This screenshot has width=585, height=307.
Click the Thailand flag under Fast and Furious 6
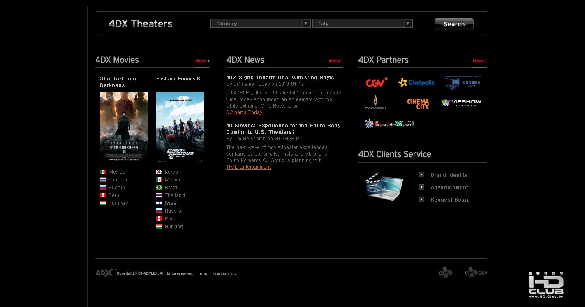pos(159,195)
